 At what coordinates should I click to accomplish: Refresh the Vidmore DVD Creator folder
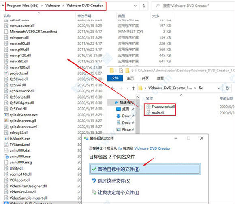[144, 6]
